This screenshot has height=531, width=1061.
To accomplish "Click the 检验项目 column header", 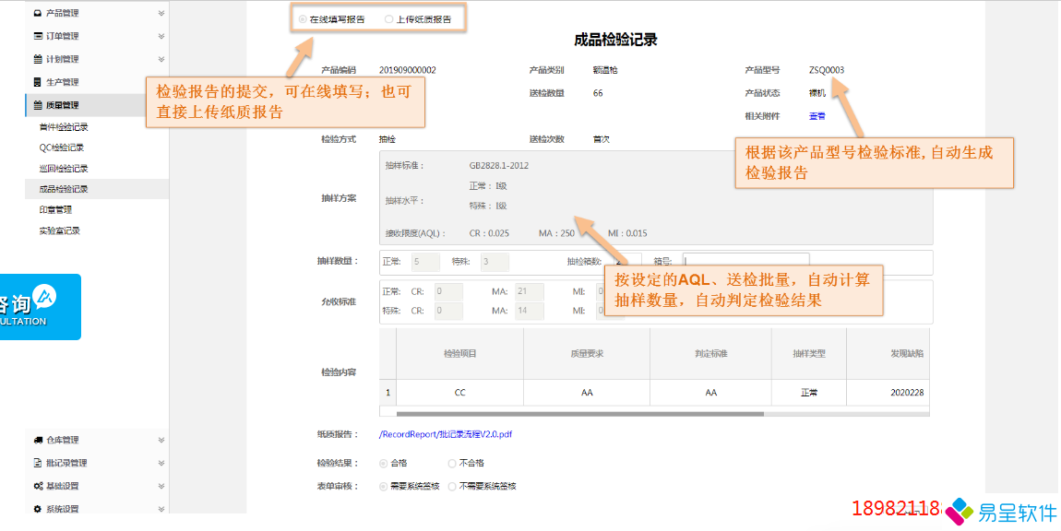I will [x=460, y=354].
